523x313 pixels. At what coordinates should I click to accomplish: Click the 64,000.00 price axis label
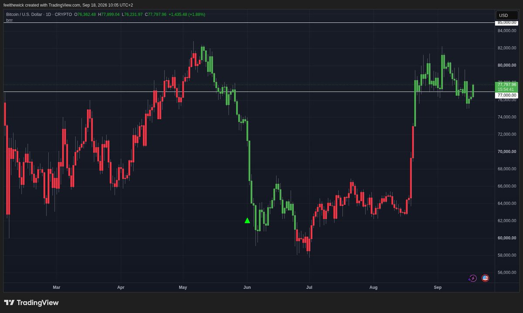pyautogui.click(x=507, y=204)
